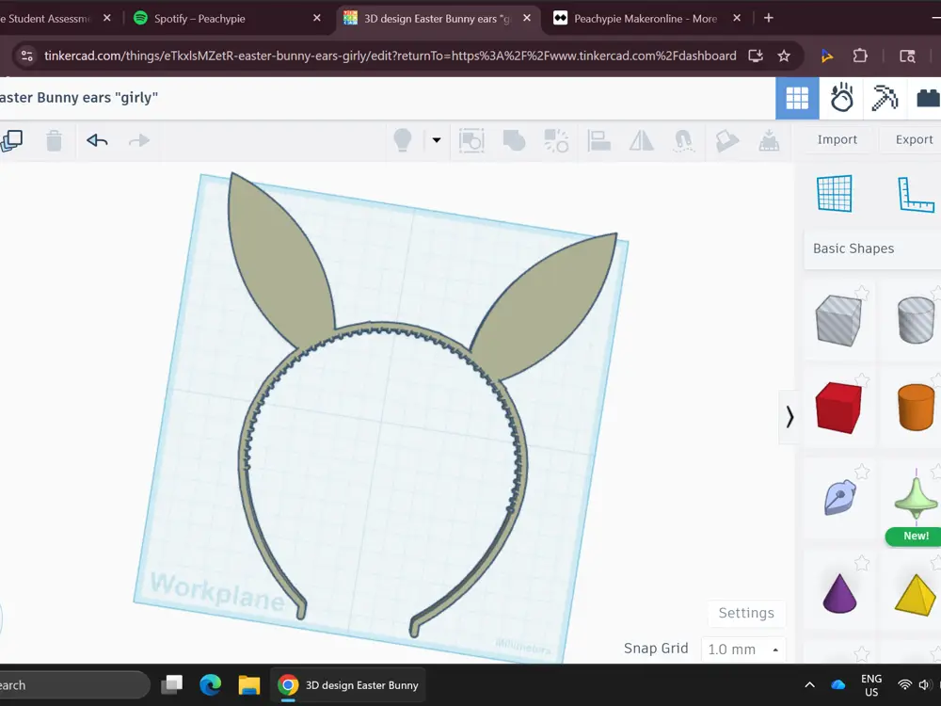The image size is (941, 706).
Task: Open the visibility dropdown arrow beside lightbulb
Action: [437, 140]
